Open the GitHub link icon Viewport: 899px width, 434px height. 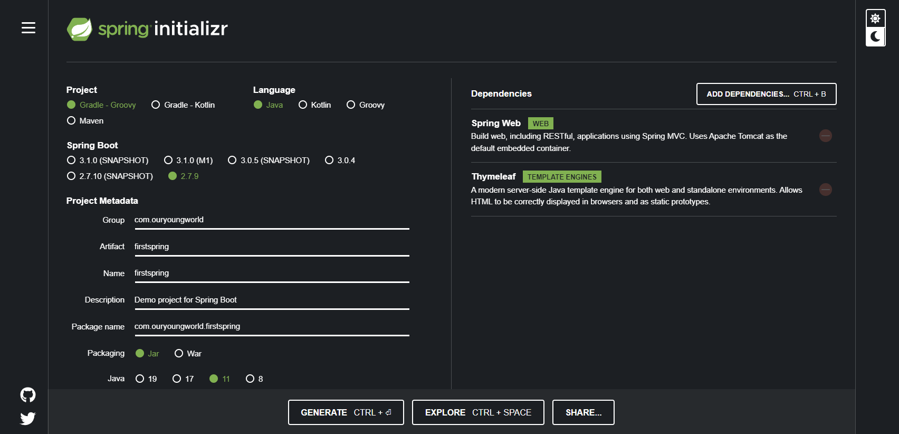click(28, 394)
